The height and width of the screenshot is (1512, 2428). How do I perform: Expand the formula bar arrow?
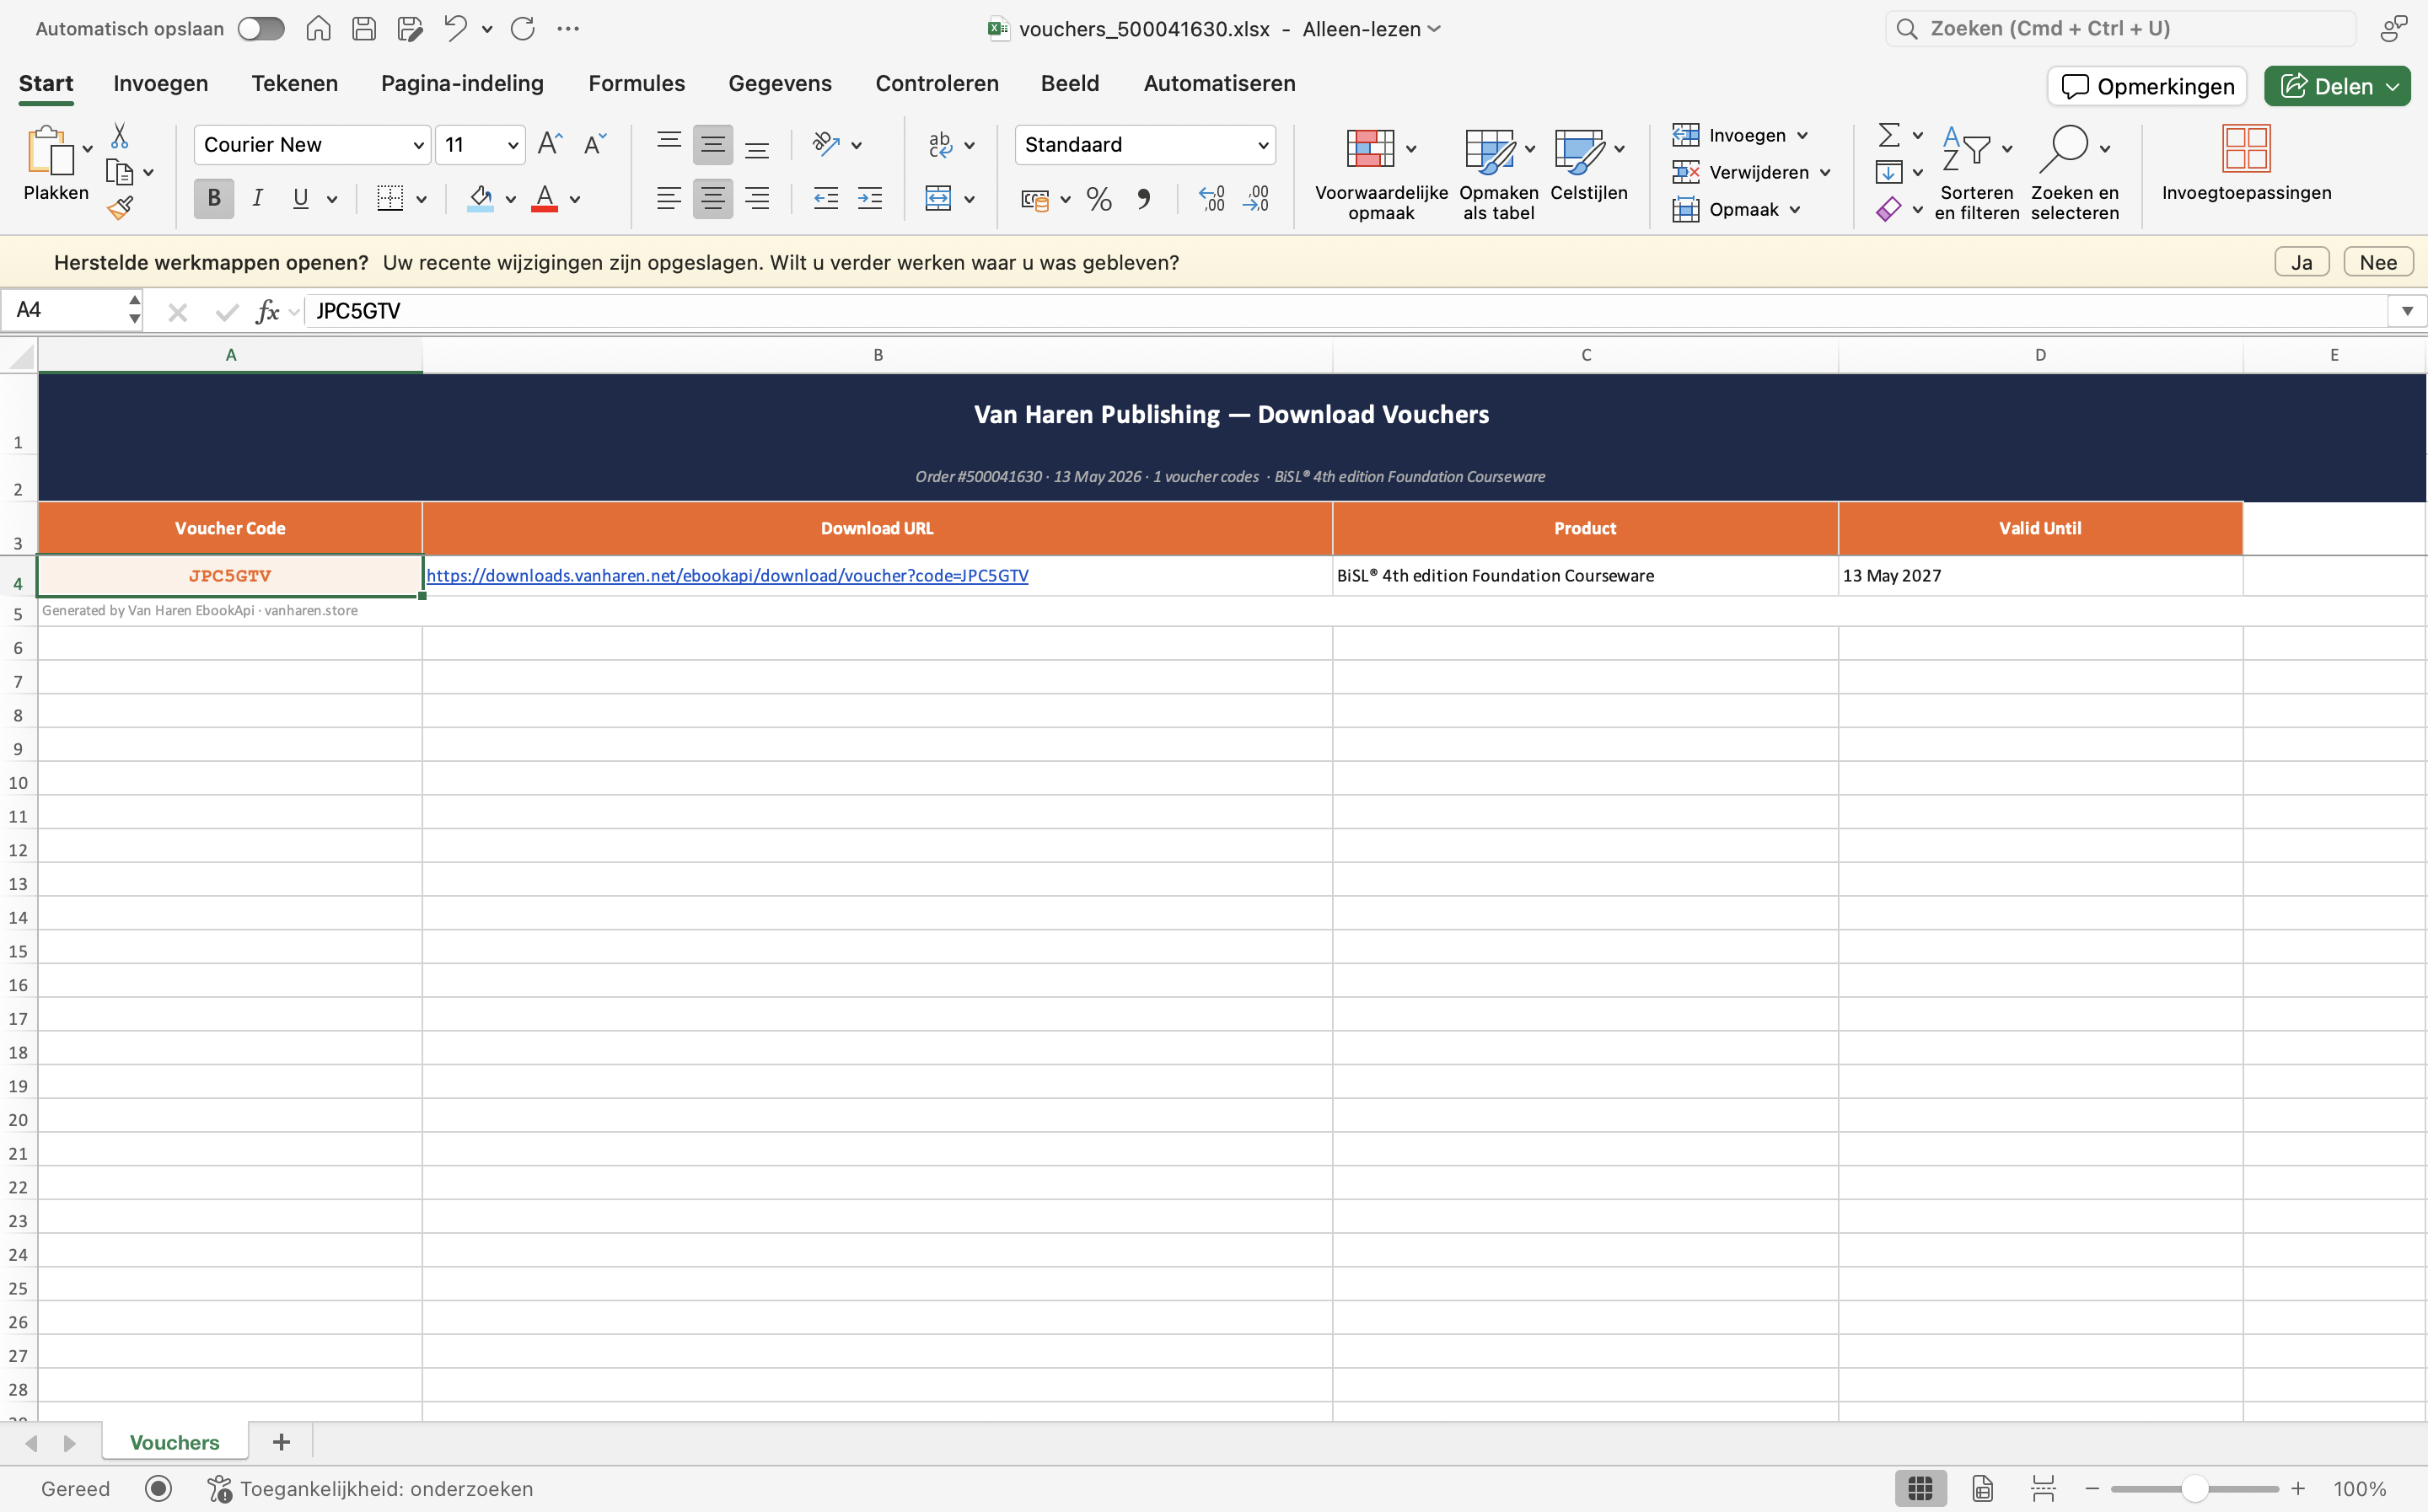click(x=2407, y=311)
